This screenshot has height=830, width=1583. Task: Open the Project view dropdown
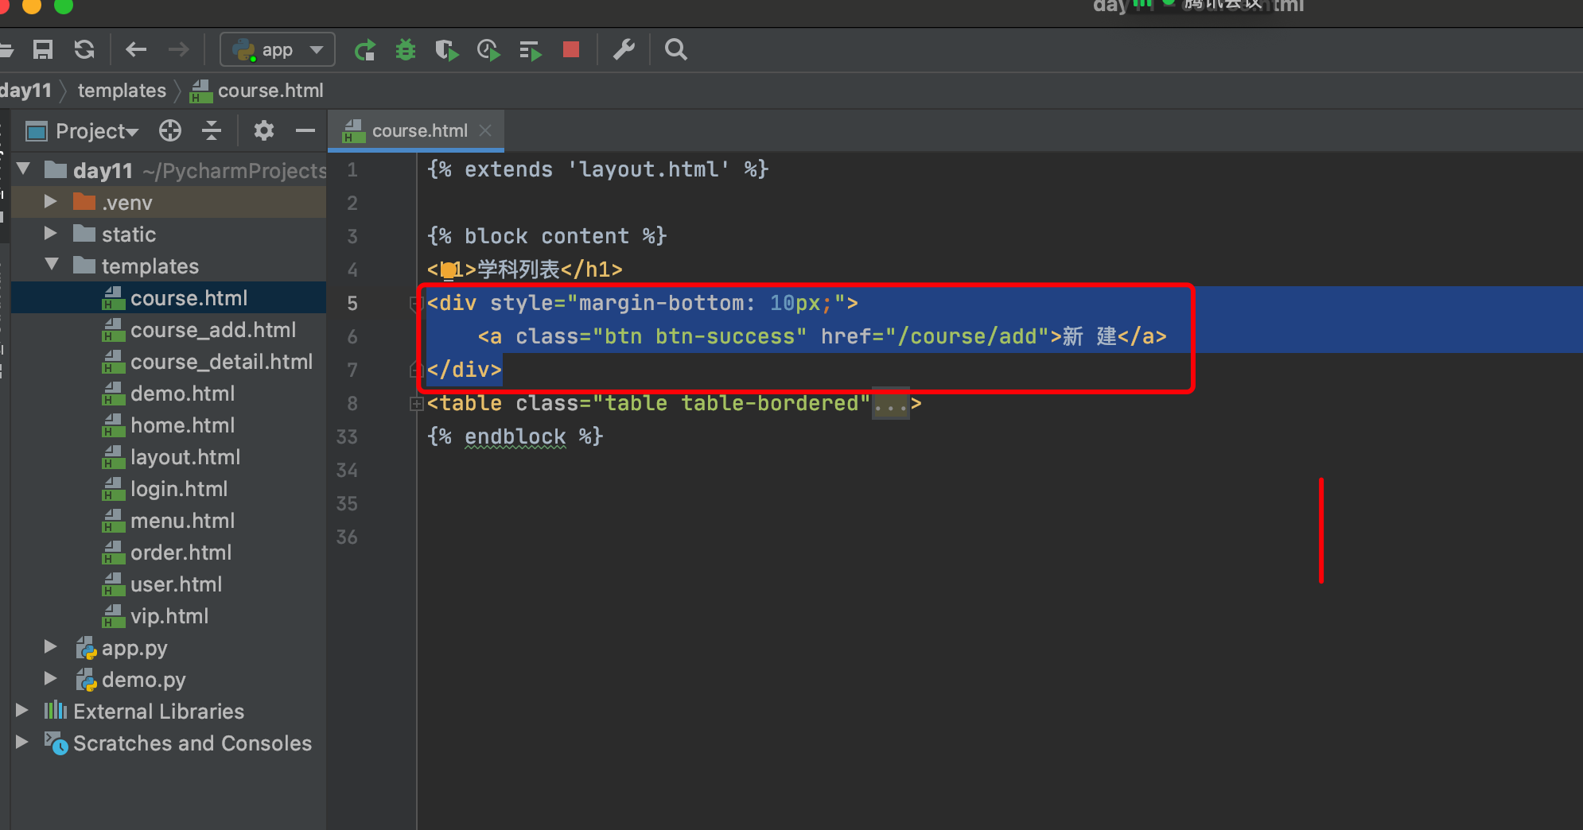(x=97, y=131)
